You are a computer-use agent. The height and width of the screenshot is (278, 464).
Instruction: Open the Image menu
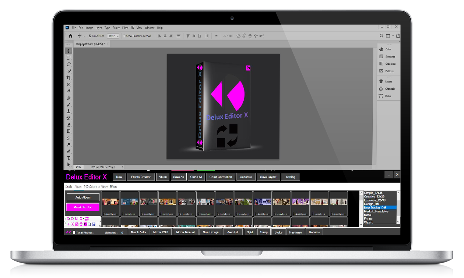89,28
